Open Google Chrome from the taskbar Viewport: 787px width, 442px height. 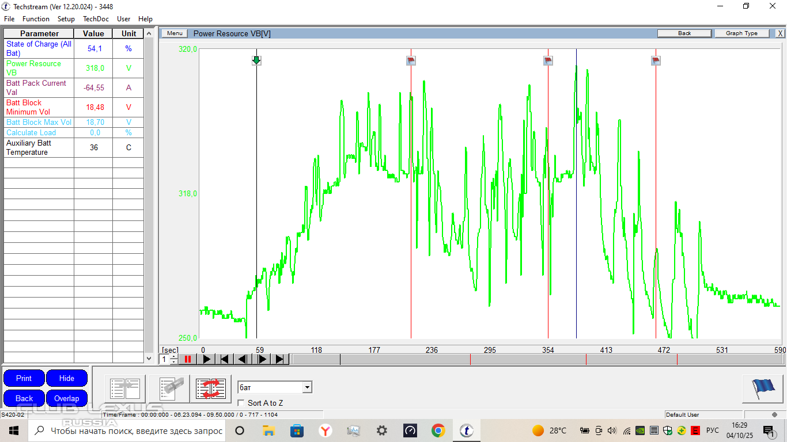[438, 430]
